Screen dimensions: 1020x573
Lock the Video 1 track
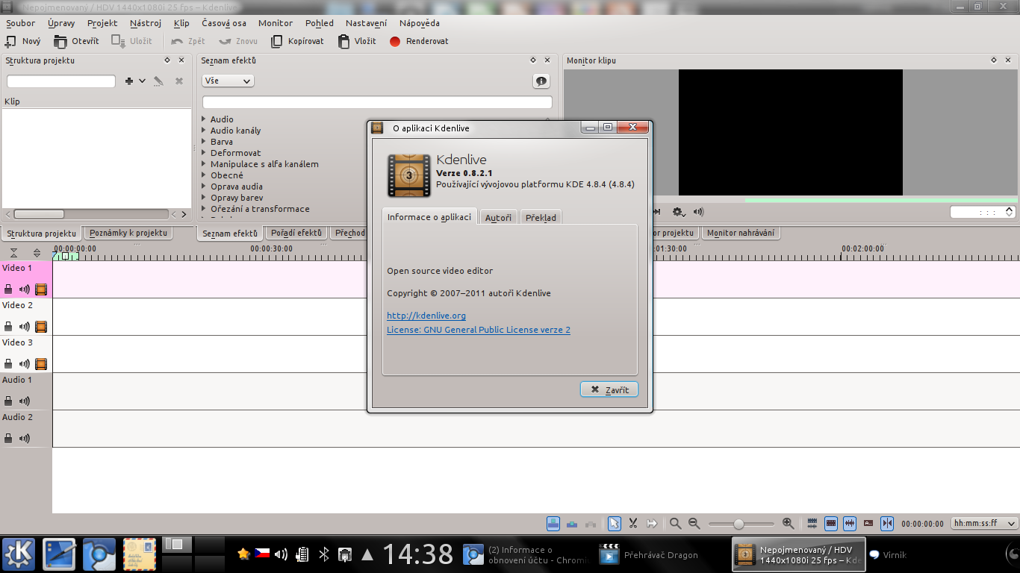(x=8, y=289)
